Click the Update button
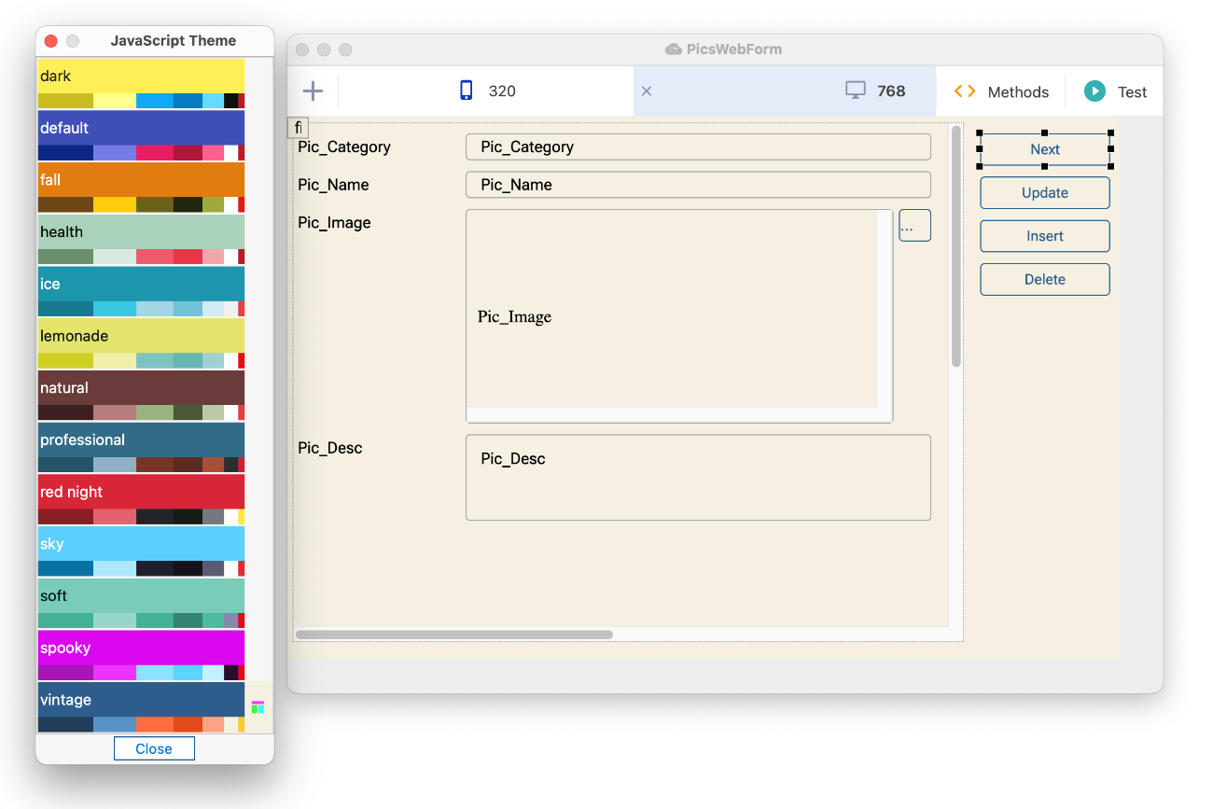This screenshot has width=1213, height=809. click(x=1045, y=192)
